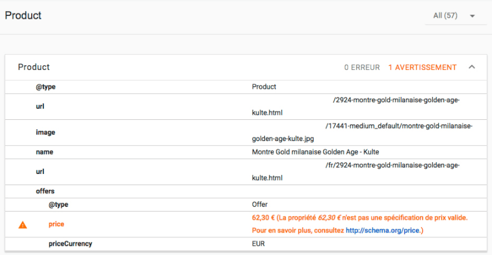Click the 0 ERREUR label
The height and width of the screenshot is (255, 492).
[362, 67]
